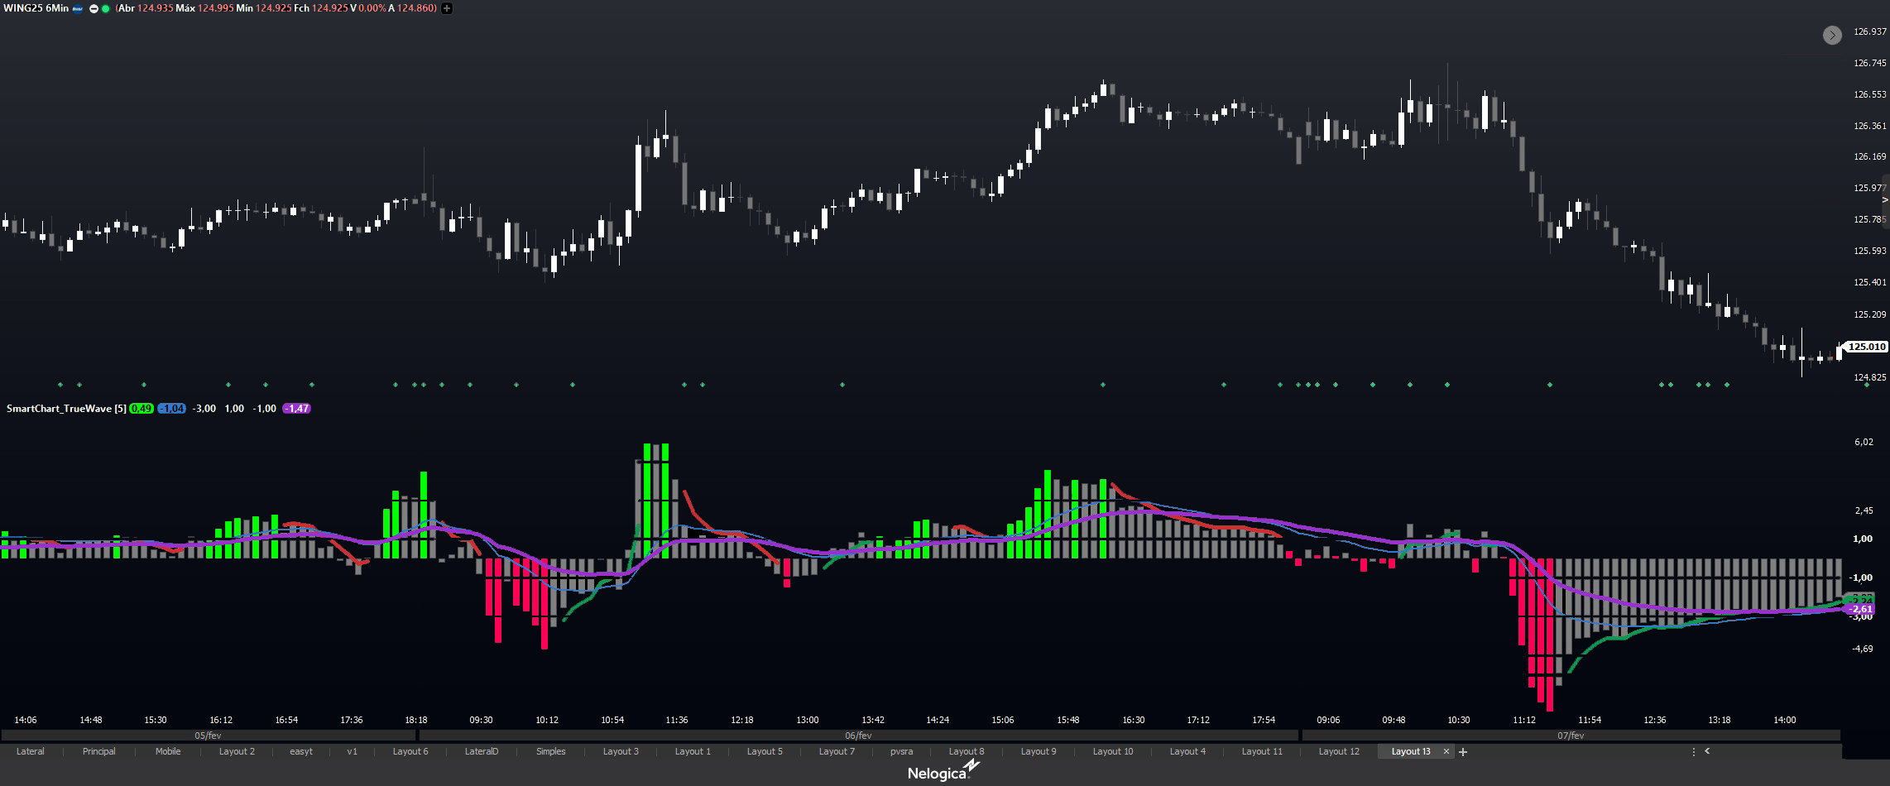This screenshot has width=1890, height=786.
Task: Click the 125.010 current price label
Action: click(x=1867, y=347)
